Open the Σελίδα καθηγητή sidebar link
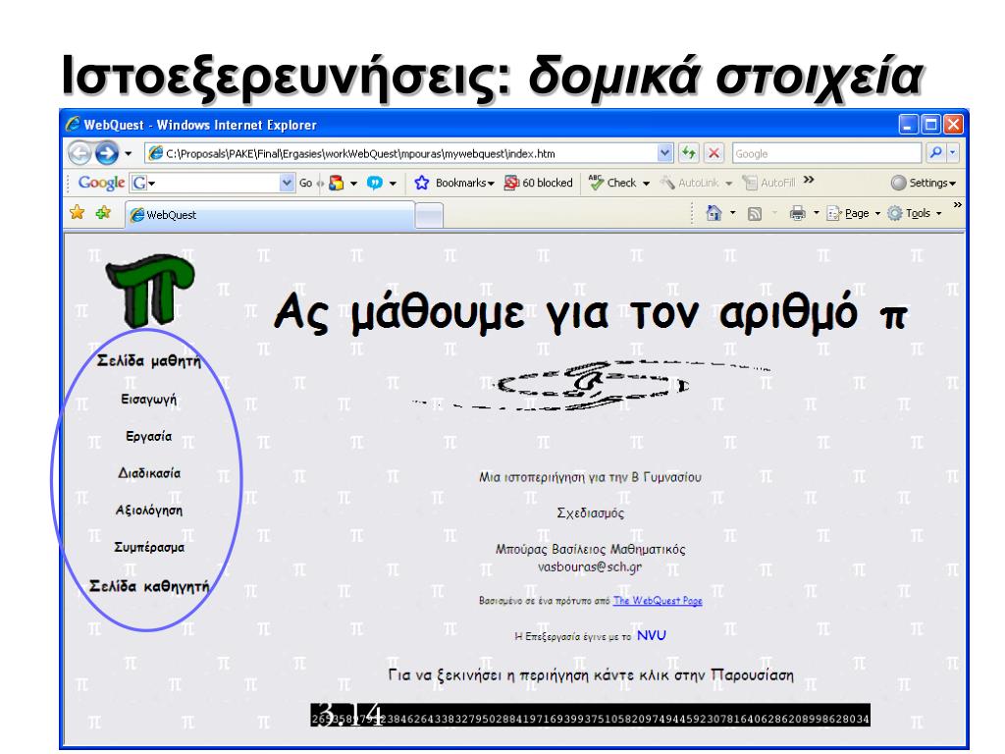1005x754 pixels. click(x=149, y=587)
